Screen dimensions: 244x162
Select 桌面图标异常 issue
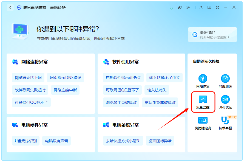(x=160, y=141)
